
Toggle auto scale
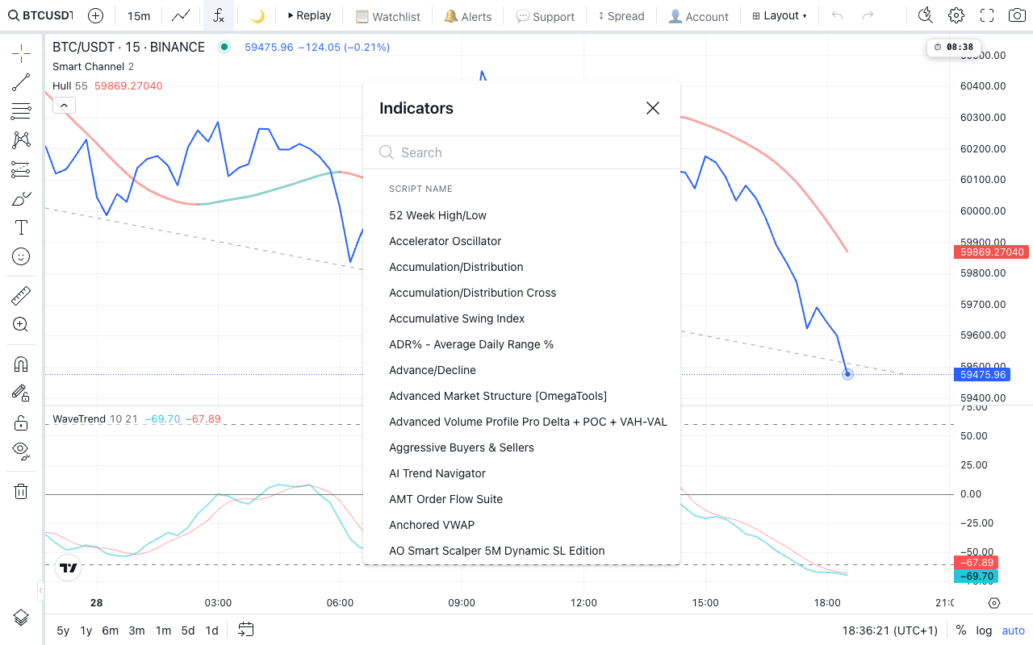point(1013,630)
